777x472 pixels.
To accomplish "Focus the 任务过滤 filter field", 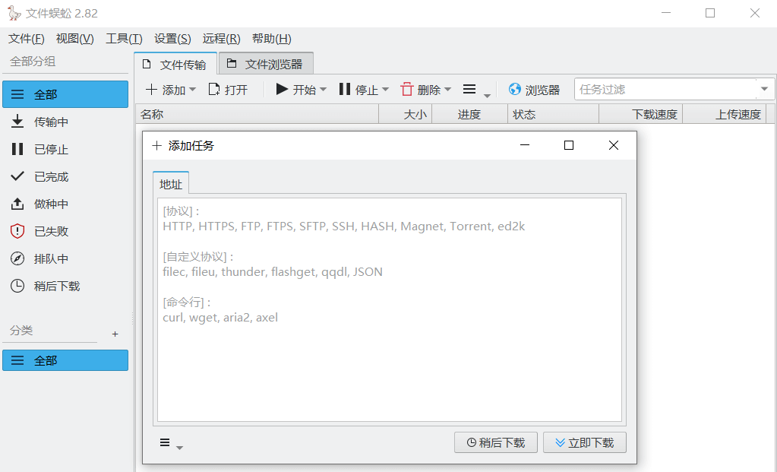I will point(665,89).
